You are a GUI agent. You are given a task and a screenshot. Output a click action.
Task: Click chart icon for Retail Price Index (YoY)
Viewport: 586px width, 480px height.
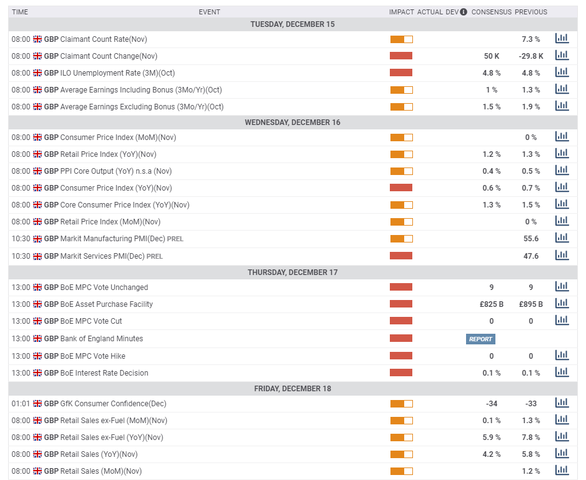(x=562, y=154)
